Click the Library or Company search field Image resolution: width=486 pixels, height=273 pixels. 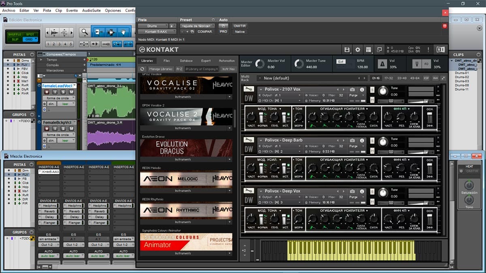coord(202,69)
